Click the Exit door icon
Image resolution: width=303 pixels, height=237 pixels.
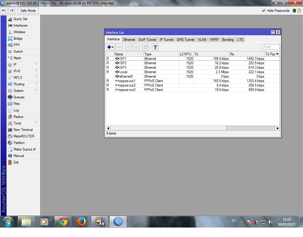(10, 162)
